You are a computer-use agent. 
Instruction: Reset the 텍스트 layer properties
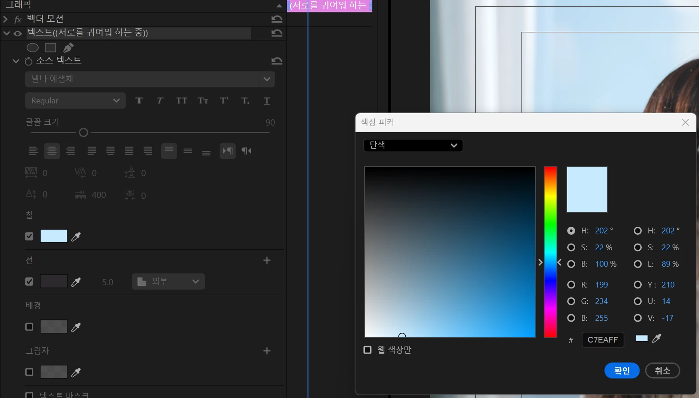[x=276, y=33]
